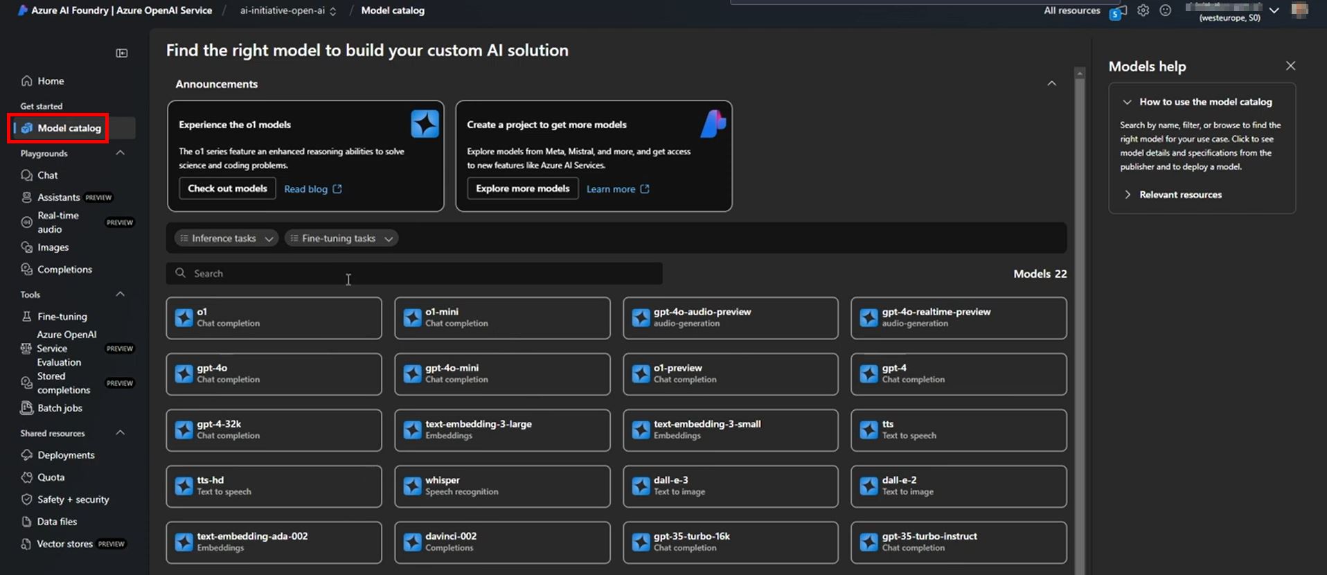Click the Check out models button

coord(227,188)
